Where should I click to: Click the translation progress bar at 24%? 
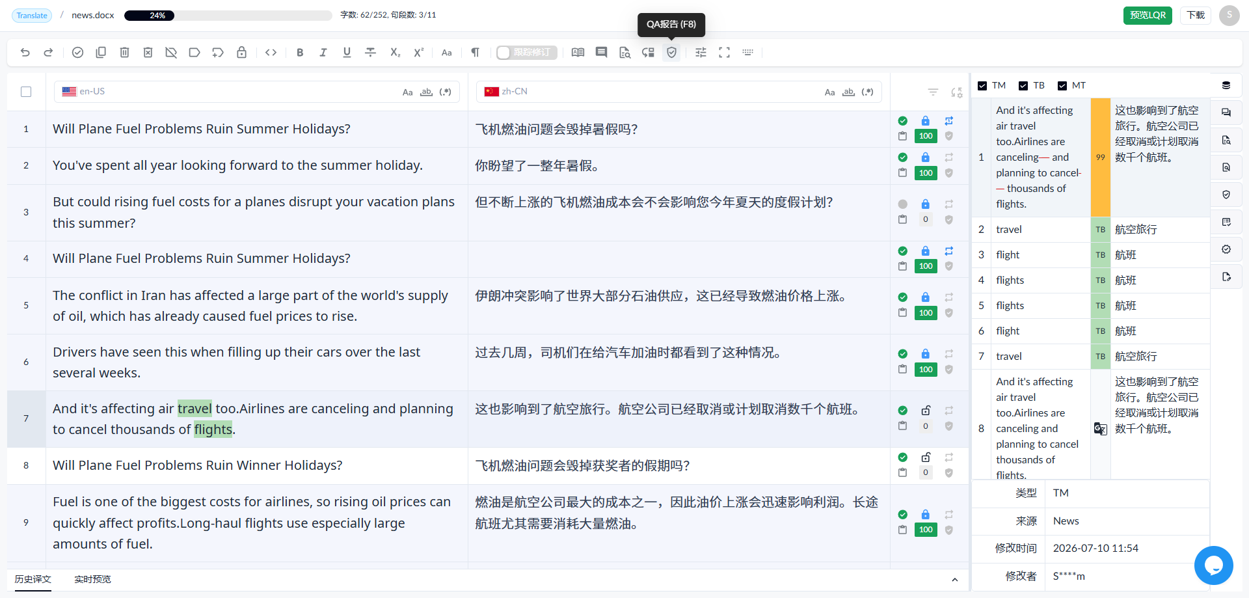click(228, 16)
